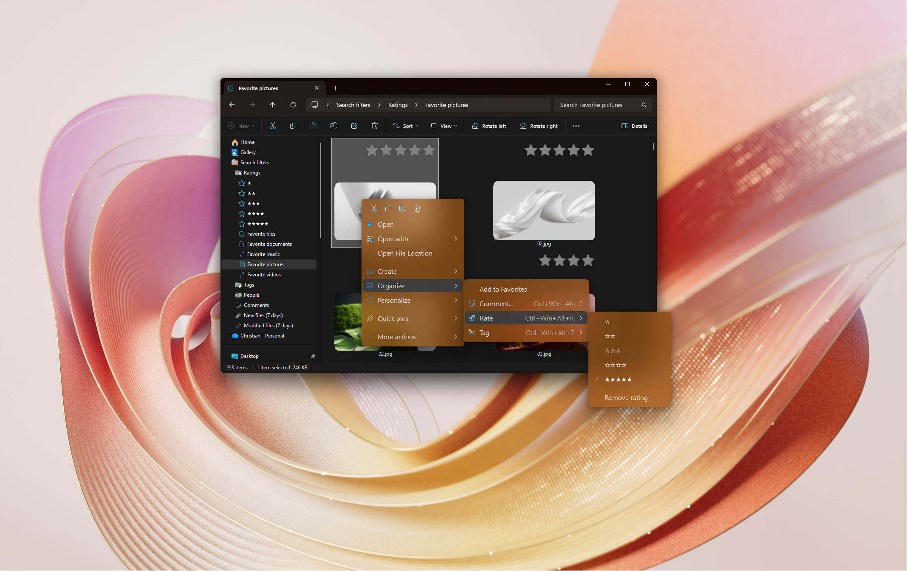
Task: Expand the Open with submenu
Action: [413, 239]
